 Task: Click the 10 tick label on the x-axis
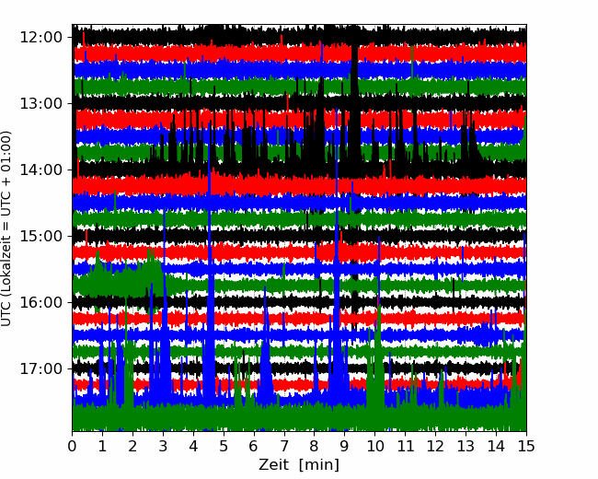coord(374,446)
